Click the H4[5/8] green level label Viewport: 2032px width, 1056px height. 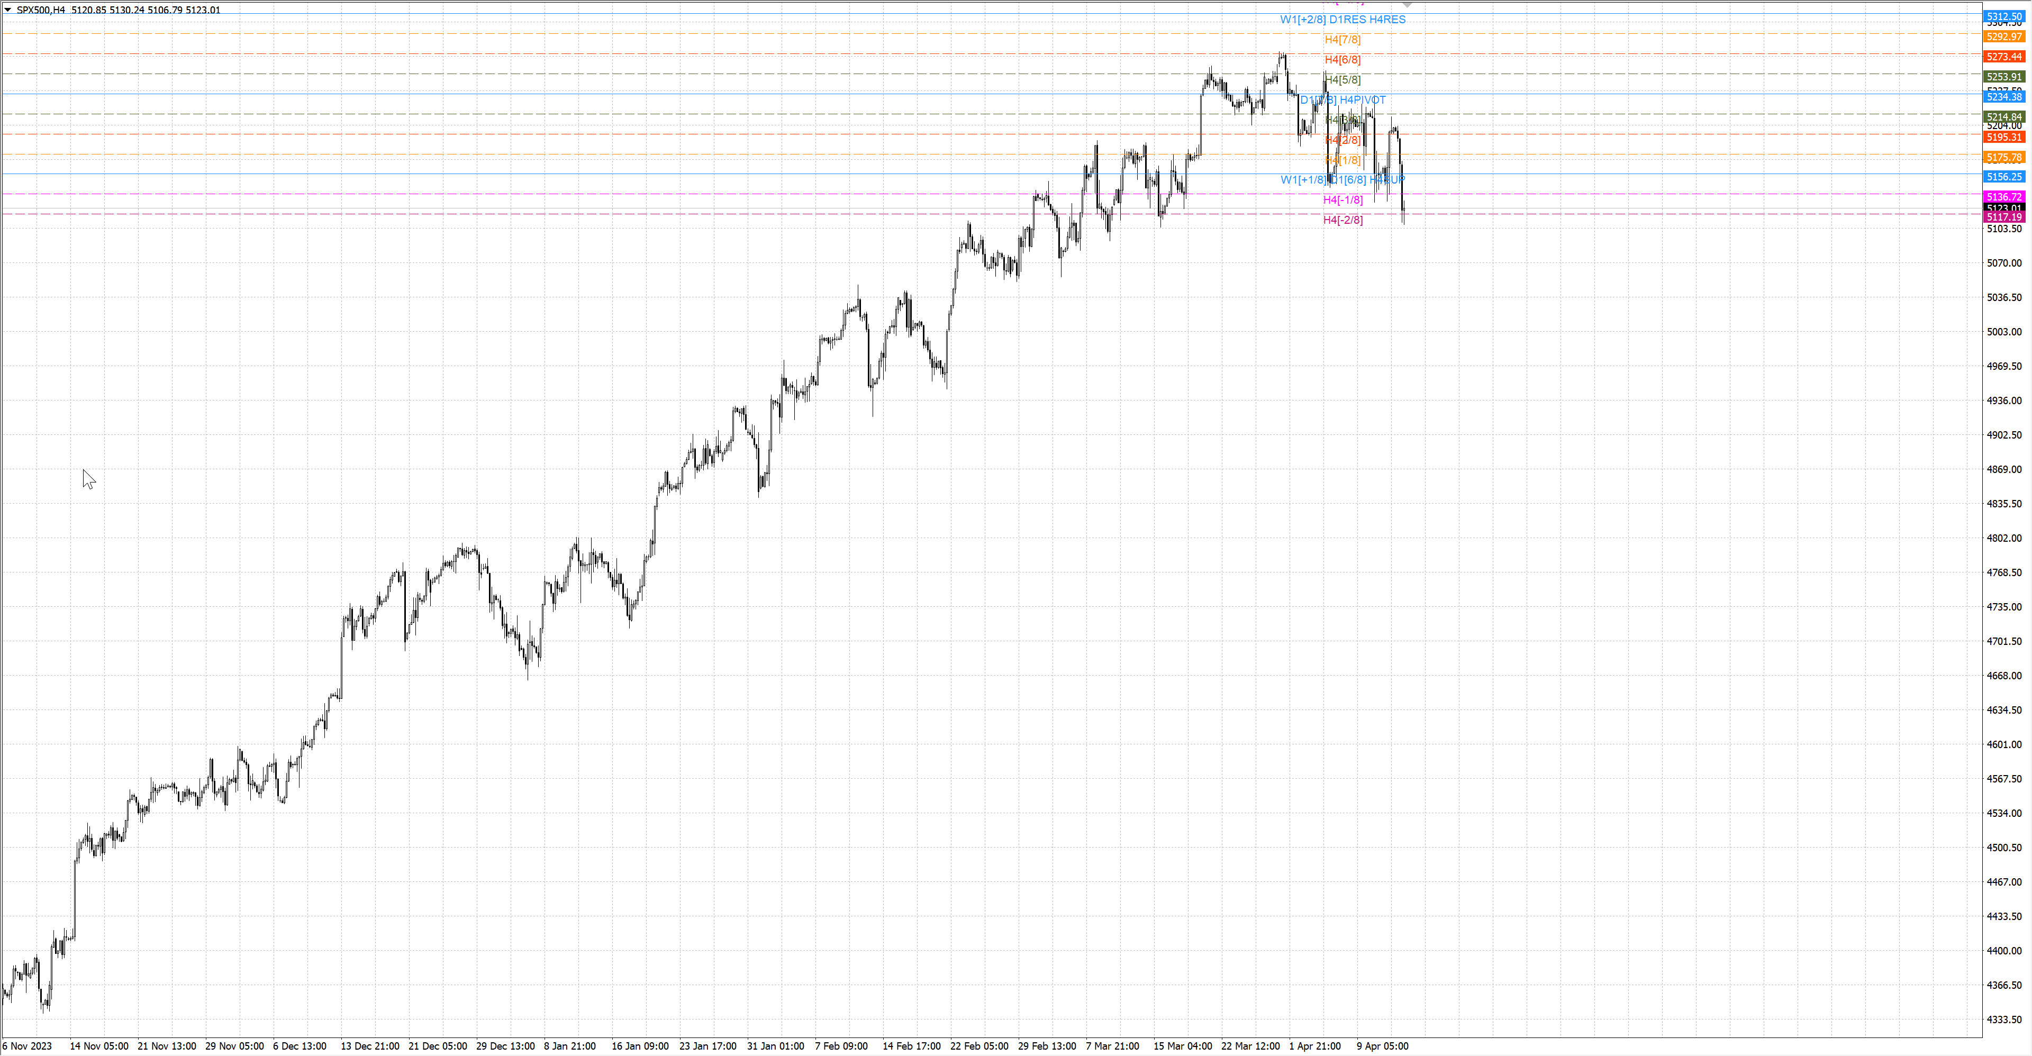point(1342,80)
